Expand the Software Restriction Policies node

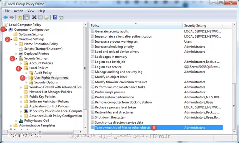[x=21, y=101]
